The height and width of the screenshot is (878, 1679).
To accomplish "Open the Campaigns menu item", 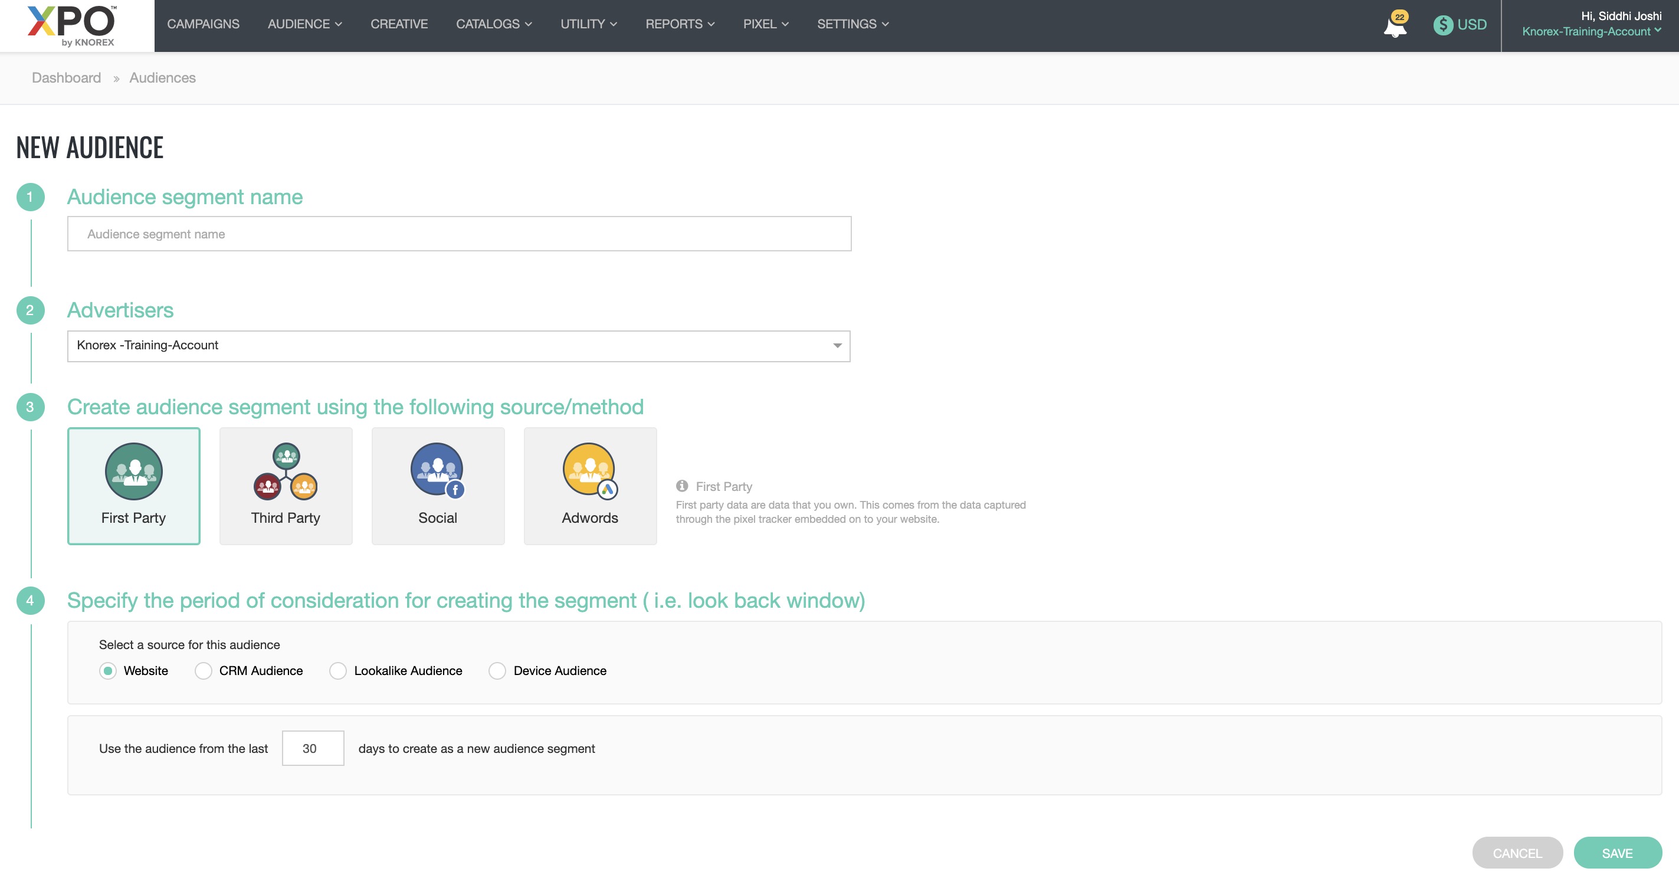I will pyautogui.click(x=203, y=24).
